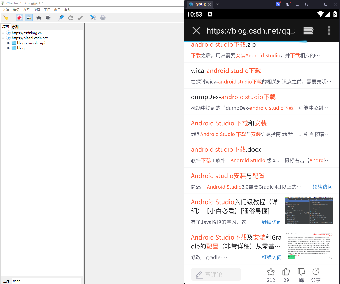
Task: Click the lightning icon beside csdnimg.cn
Action: click(x=8, y=33)
